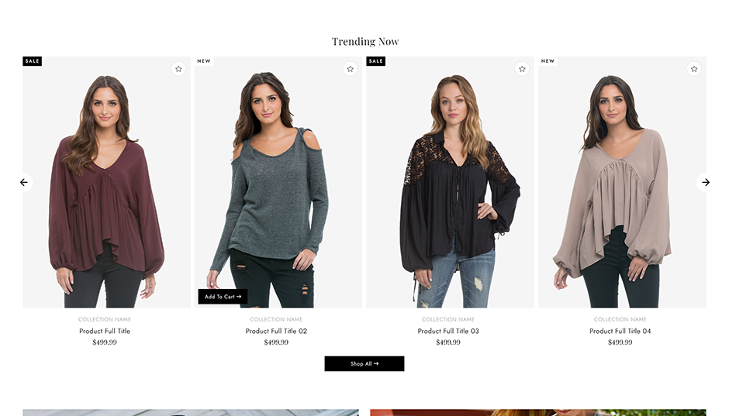729x416 pixels.
Task: Open collection name under Product 04
Action: [620, 319]
